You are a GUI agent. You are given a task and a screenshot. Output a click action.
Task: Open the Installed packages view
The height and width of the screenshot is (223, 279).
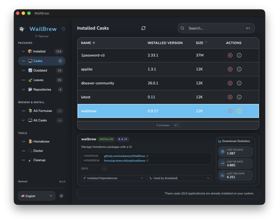42,51
